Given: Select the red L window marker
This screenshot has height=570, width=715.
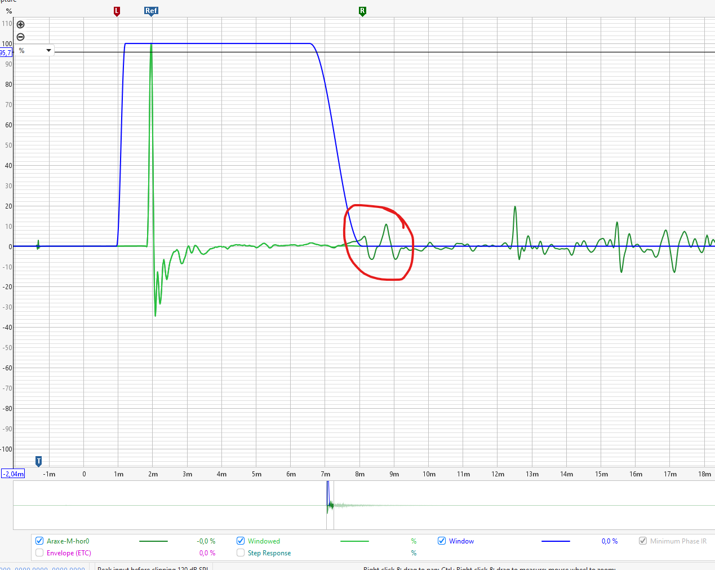Looking at the screenshot, I should point(117,11).
